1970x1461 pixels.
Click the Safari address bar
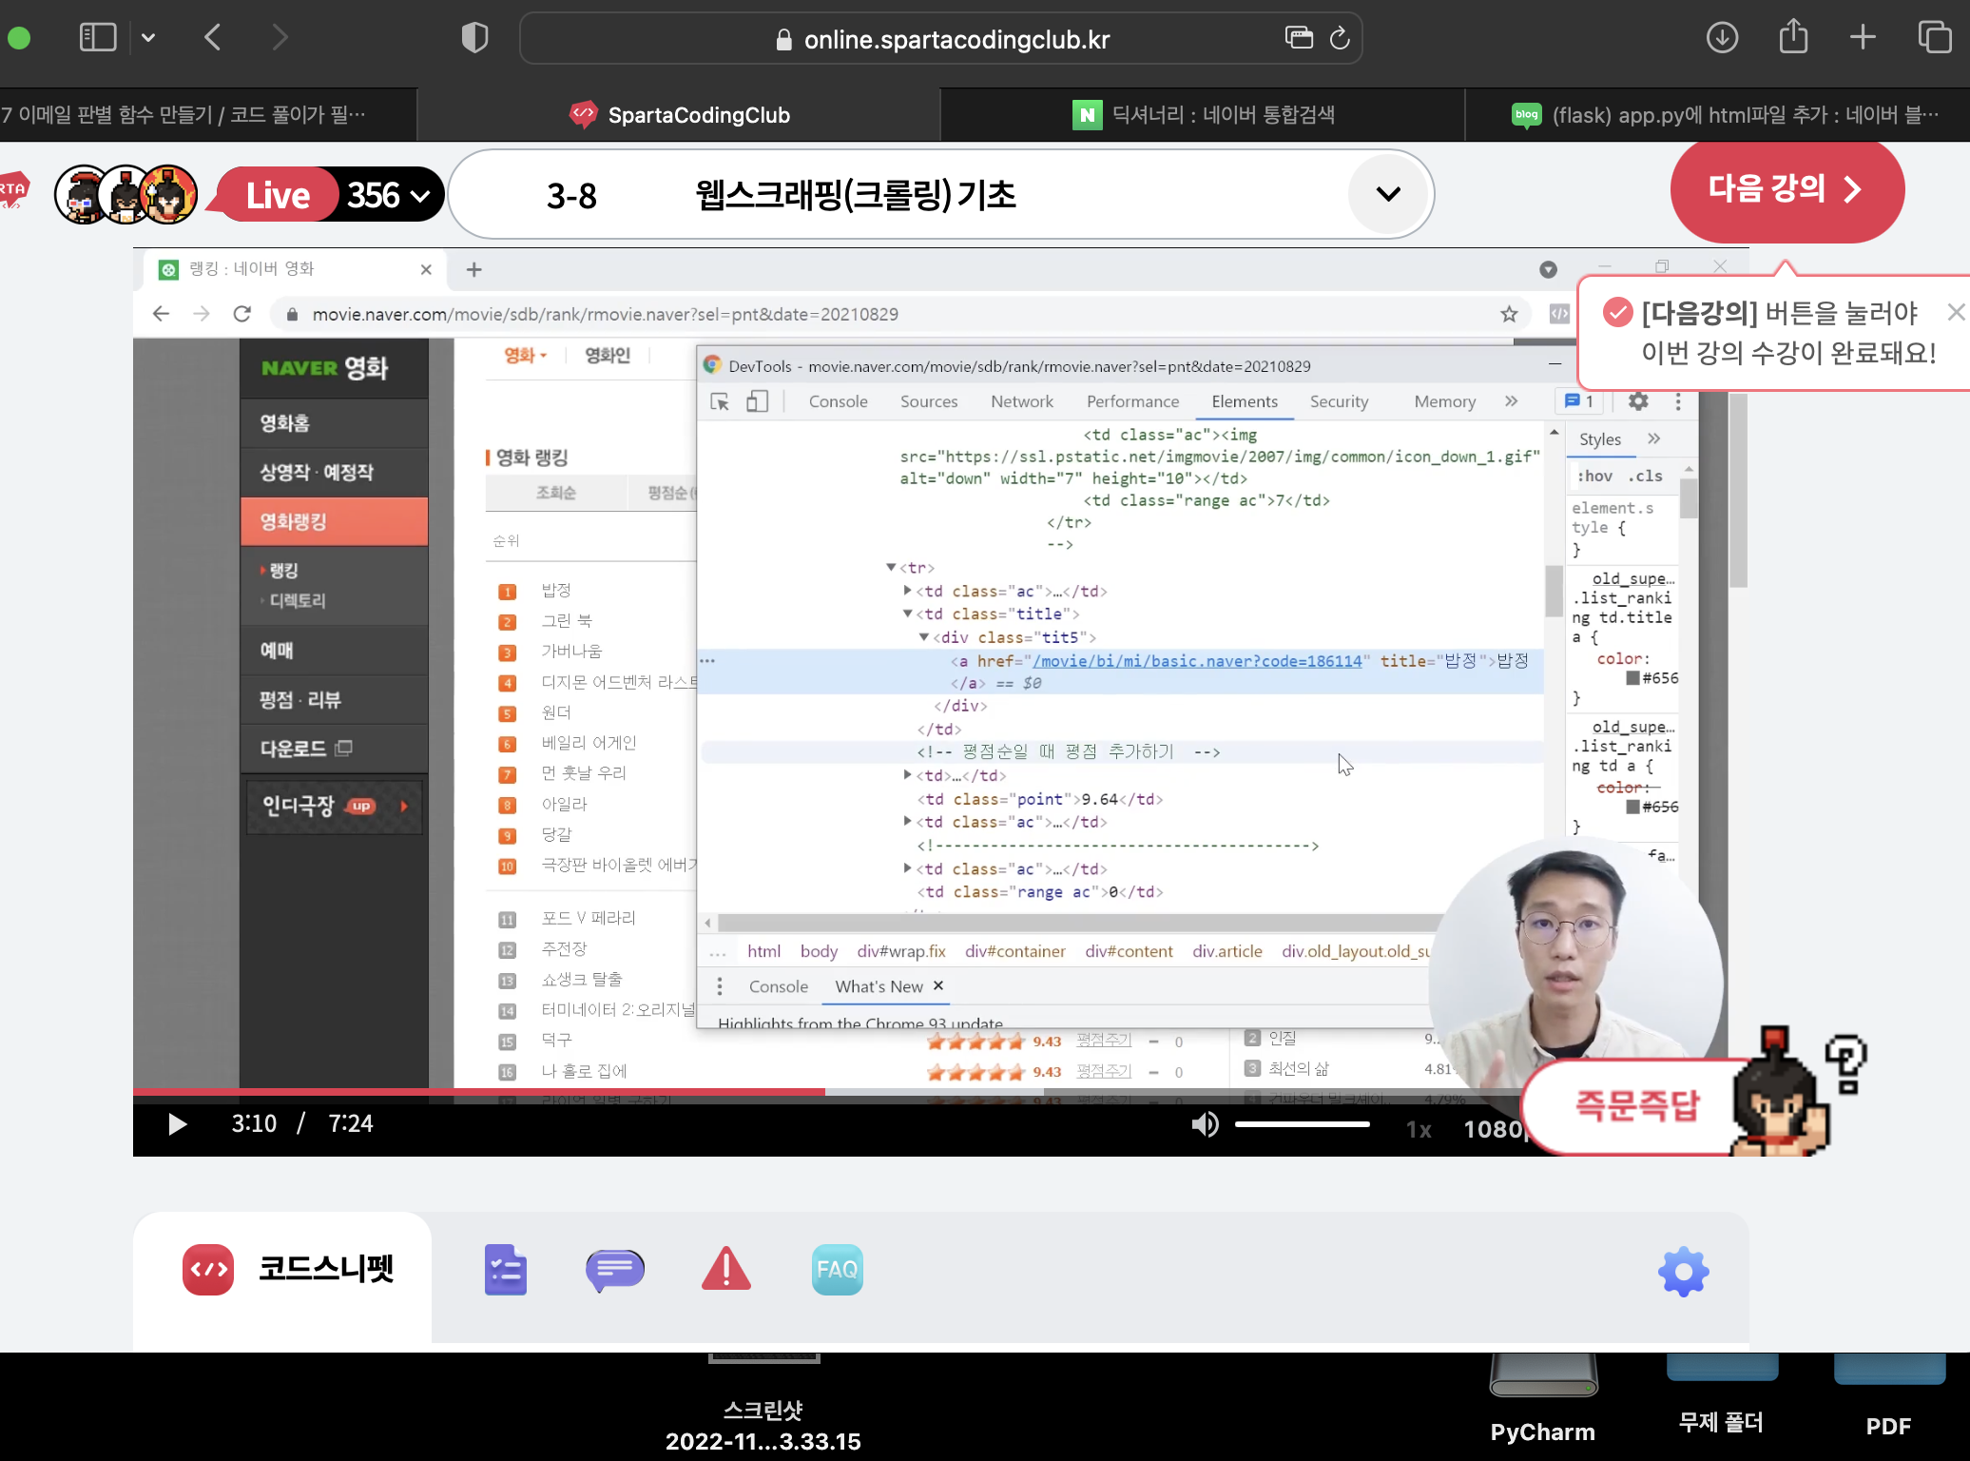coord(941,38)
